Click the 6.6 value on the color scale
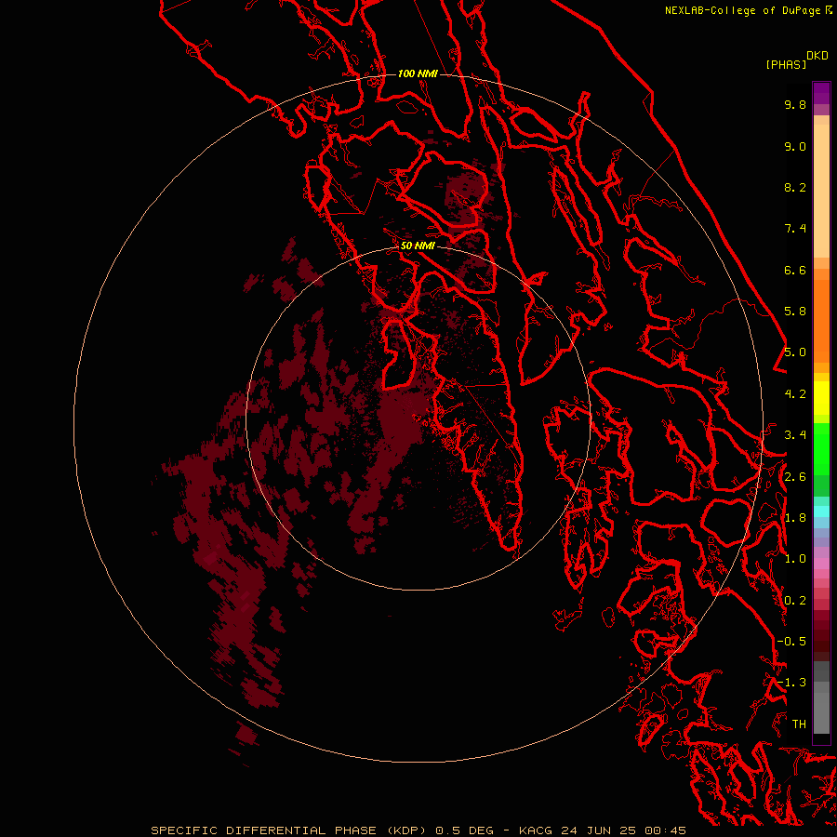Viewport: 837px width, 837px height. (x=795, y=270)
